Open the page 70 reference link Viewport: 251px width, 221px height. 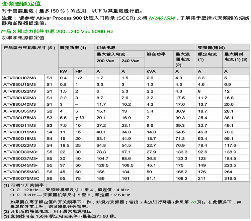(x=193, y=202)
